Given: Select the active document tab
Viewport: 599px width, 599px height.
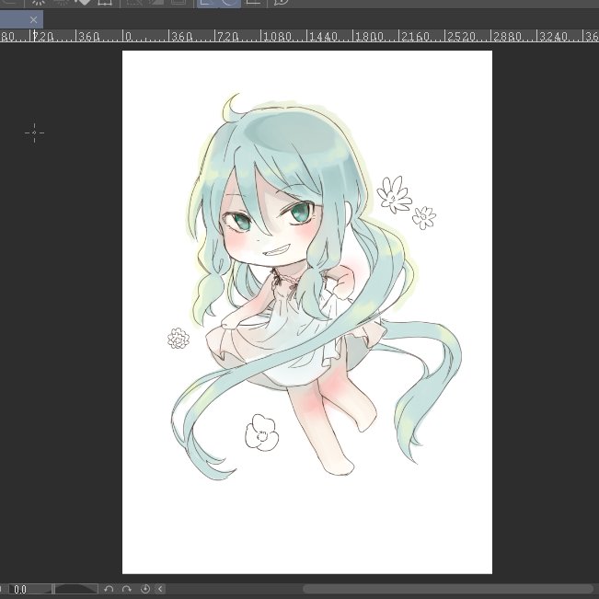Looking at the screenshot, I should (21, 19).
